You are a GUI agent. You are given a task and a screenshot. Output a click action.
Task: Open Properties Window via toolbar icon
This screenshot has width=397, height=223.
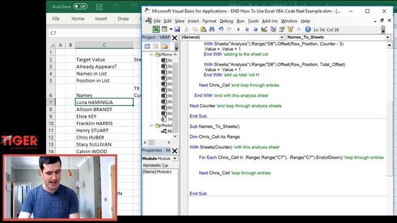pyautogui.click(x=282, y=29)
